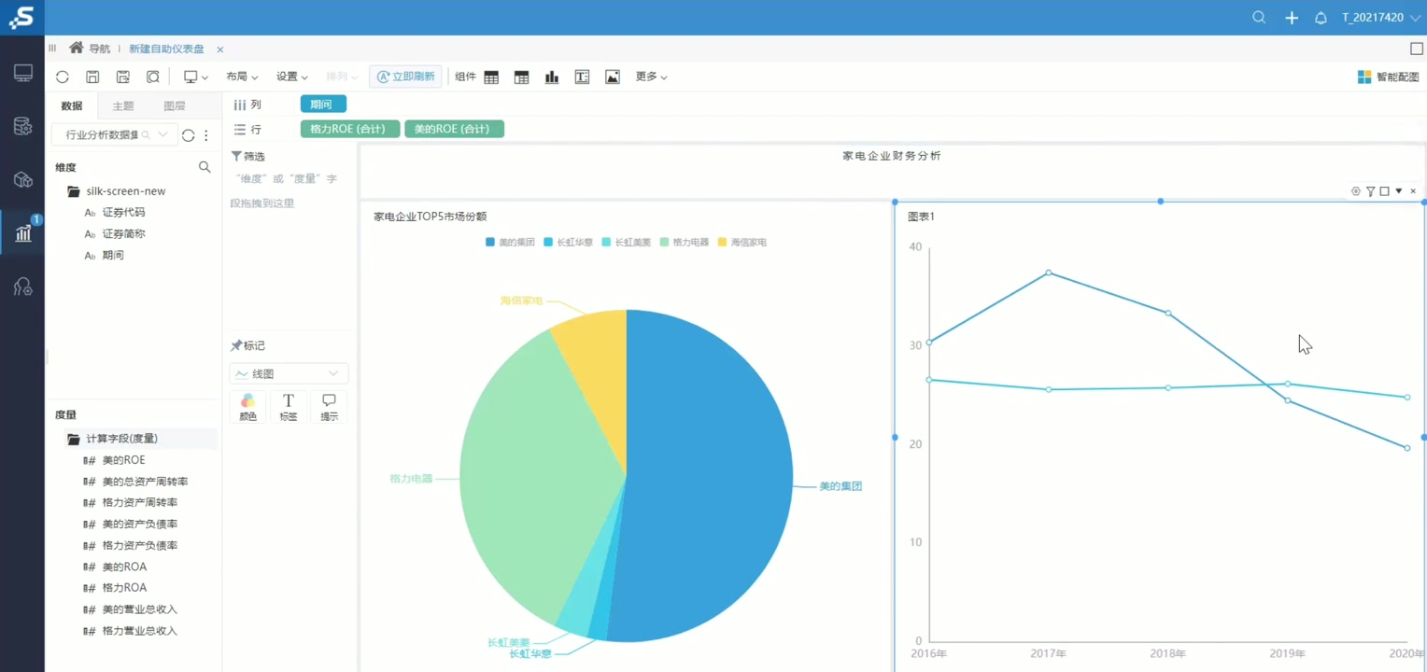Open the 布局 dropdown menu

(x=242, y=77)
